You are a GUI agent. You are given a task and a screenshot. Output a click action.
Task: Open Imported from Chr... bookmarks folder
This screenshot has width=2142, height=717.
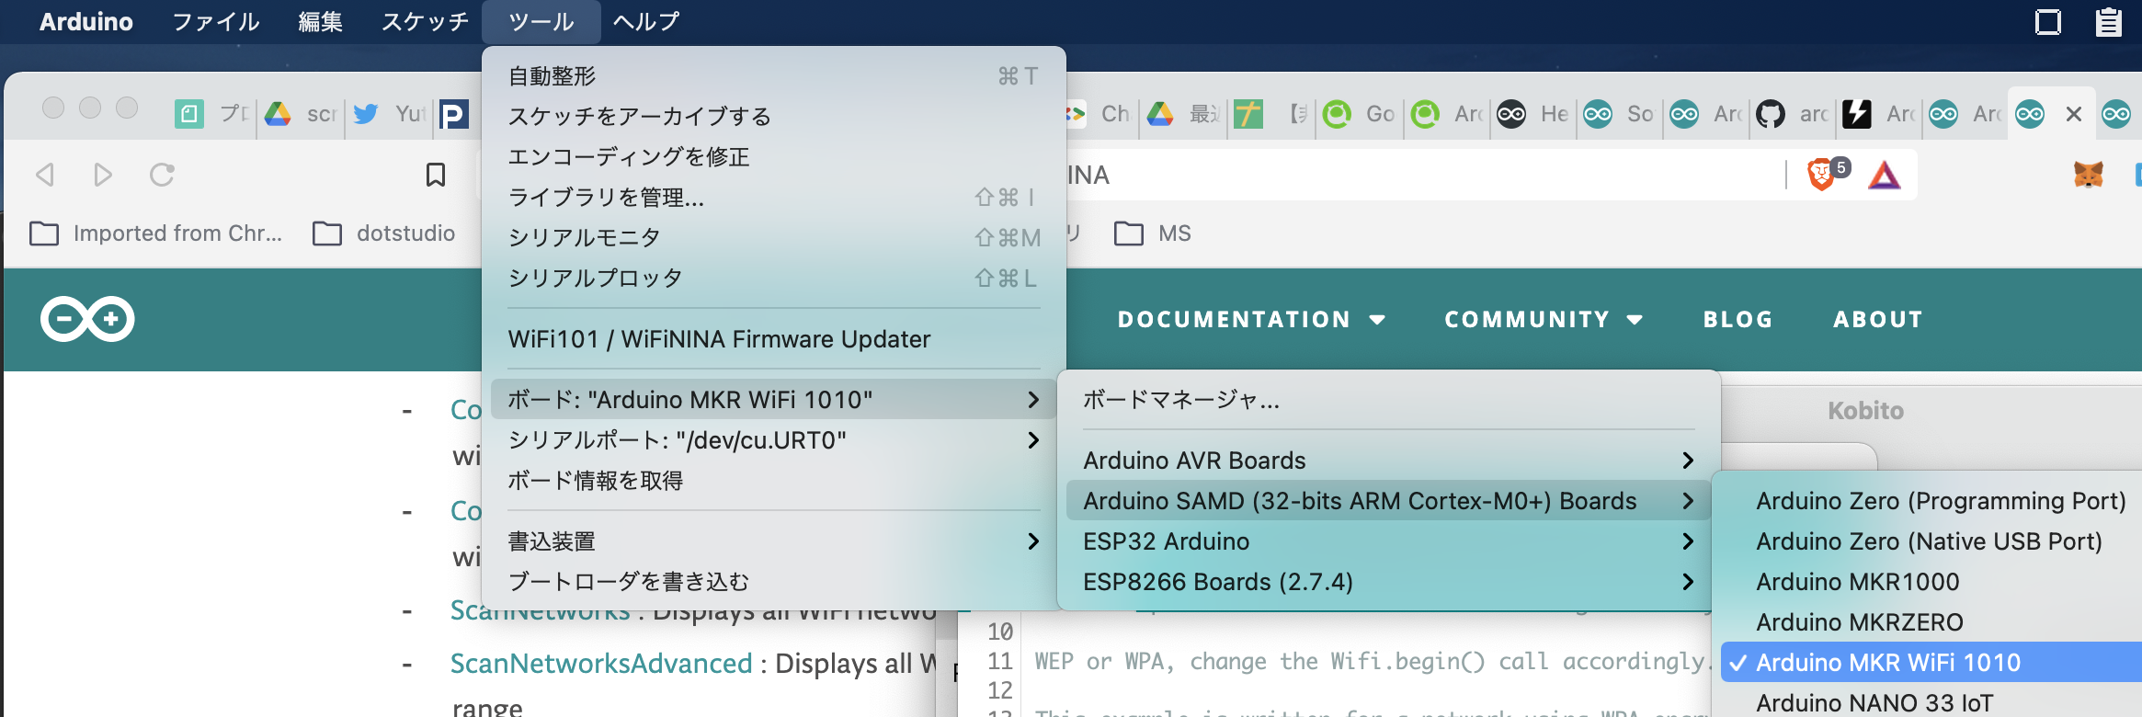(156, 233)
